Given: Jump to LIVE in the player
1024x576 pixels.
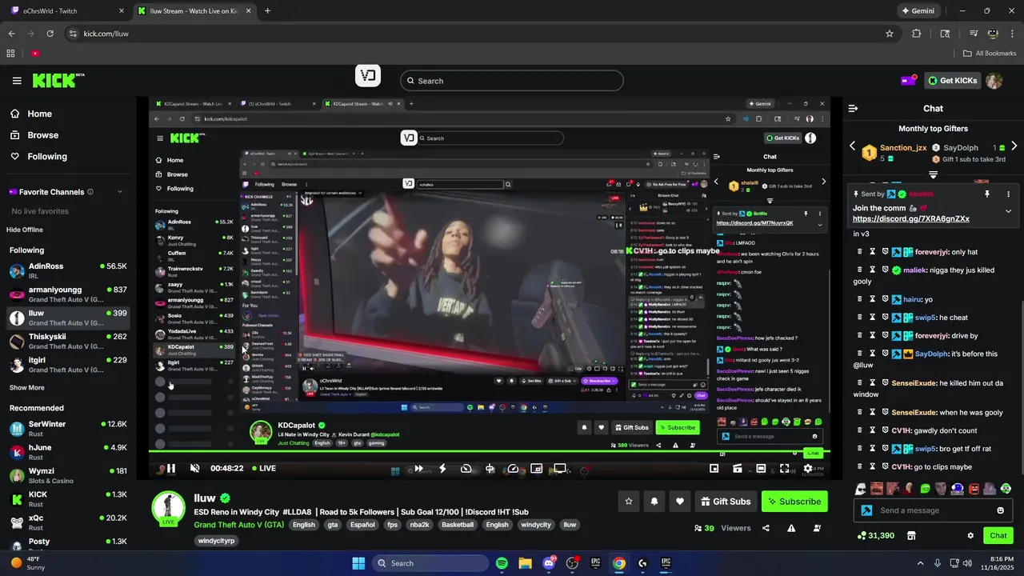Looking at the screenshot, I should 264,469.
